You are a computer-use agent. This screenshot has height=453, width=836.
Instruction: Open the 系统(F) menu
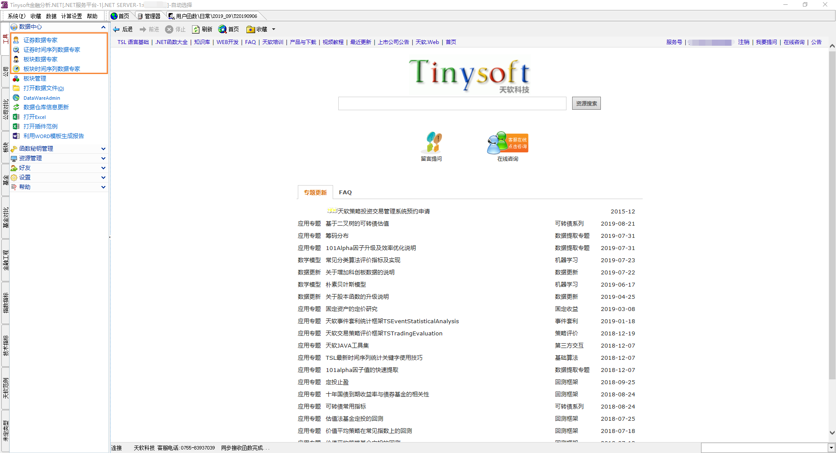[x=17, y=16]
